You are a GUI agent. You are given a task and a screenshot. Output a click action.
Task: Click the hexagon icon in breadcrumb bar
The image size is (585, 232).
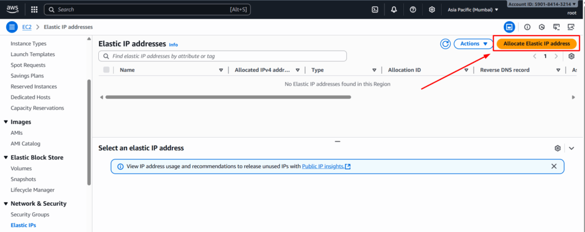(542, 27)
